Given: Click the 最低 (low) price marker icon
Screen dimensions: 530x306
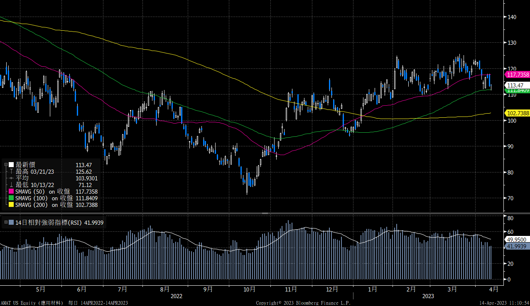Looking at the screenshot, I should 11,185.
